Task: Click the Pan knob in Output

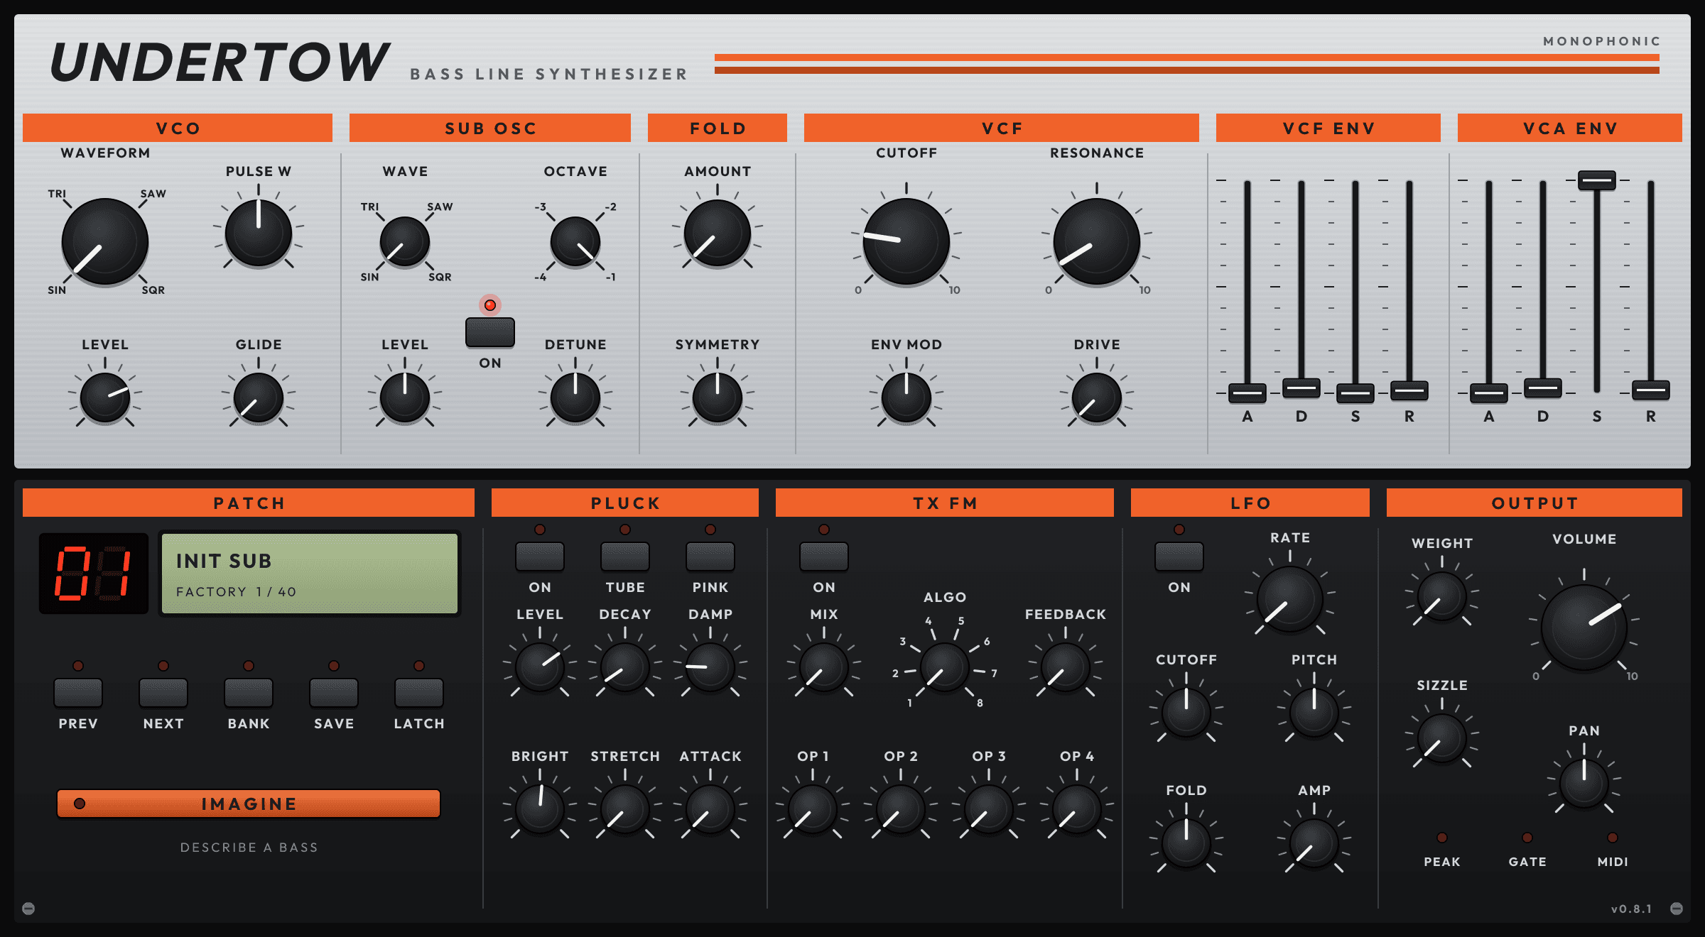Action: [x=1584, y=784]
